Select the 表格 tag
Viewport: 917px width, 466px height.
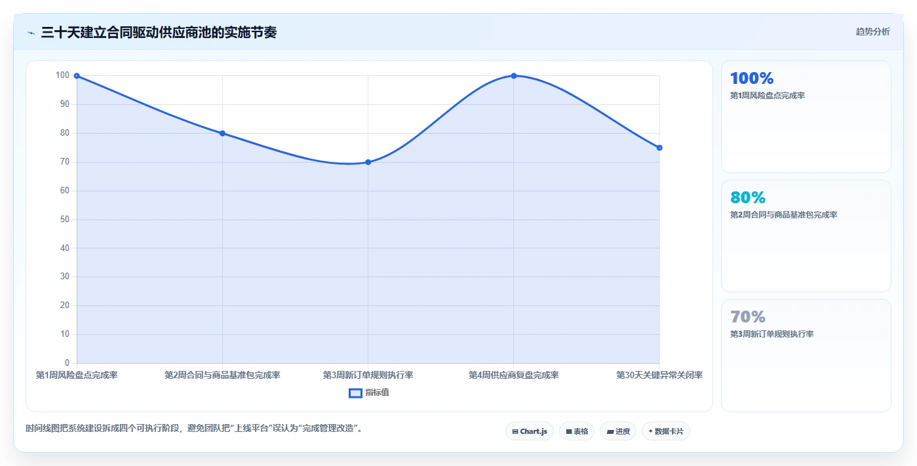pyautogui.click(x=577, y=431)
